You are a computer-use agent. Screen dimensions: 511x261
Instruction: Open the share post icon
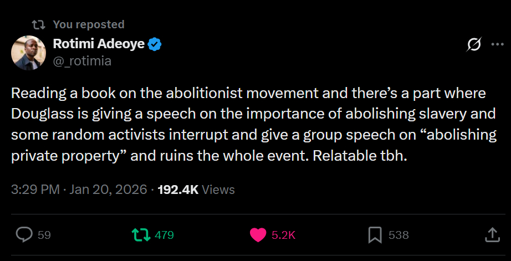[492, 235]
